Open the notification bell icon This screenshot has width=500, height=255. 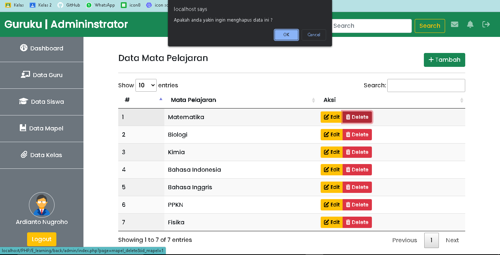pos(470,24)
